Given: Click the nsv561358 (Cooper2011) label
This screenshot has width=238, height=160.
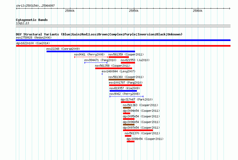Looking at the screenshot, I should click(x=113, y=66).
